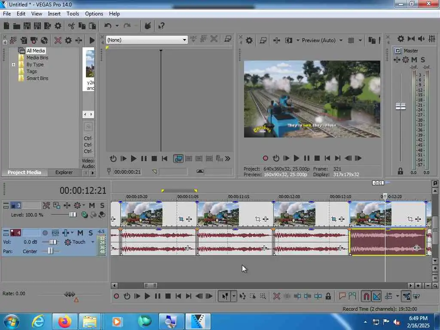
Task: Remove selected media with the red X
Action: click(x=58, y=40)
